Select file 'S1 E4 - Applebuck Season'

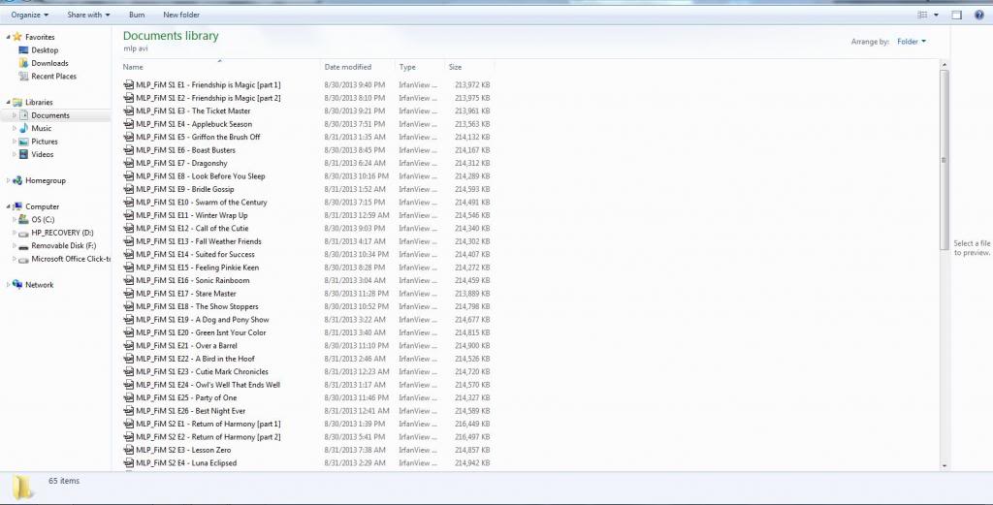(x=194, y=124)
